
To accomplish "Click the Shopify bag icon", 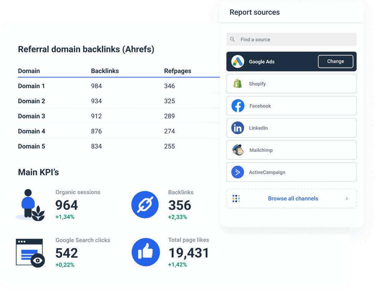I will pos(238,84).
